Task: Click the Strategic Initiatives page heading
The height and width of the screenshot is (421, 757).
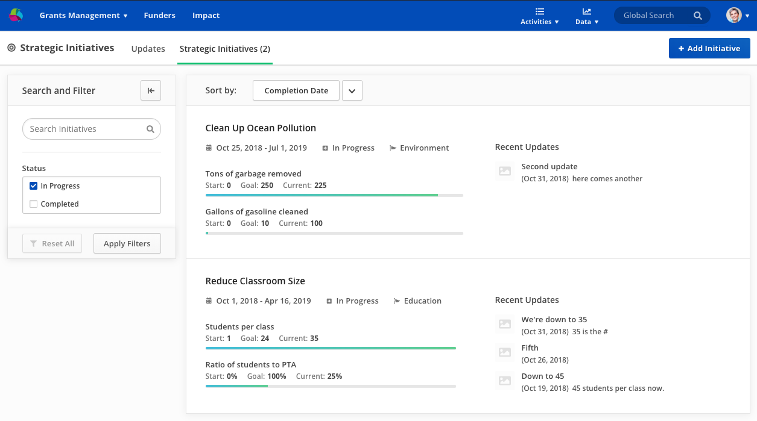Action: coord(67,48)
